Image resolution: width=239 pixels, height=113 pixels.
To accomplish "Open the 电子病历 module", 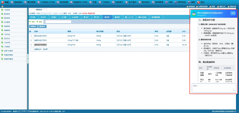I will pyautogui.click(x=131, y=2).
